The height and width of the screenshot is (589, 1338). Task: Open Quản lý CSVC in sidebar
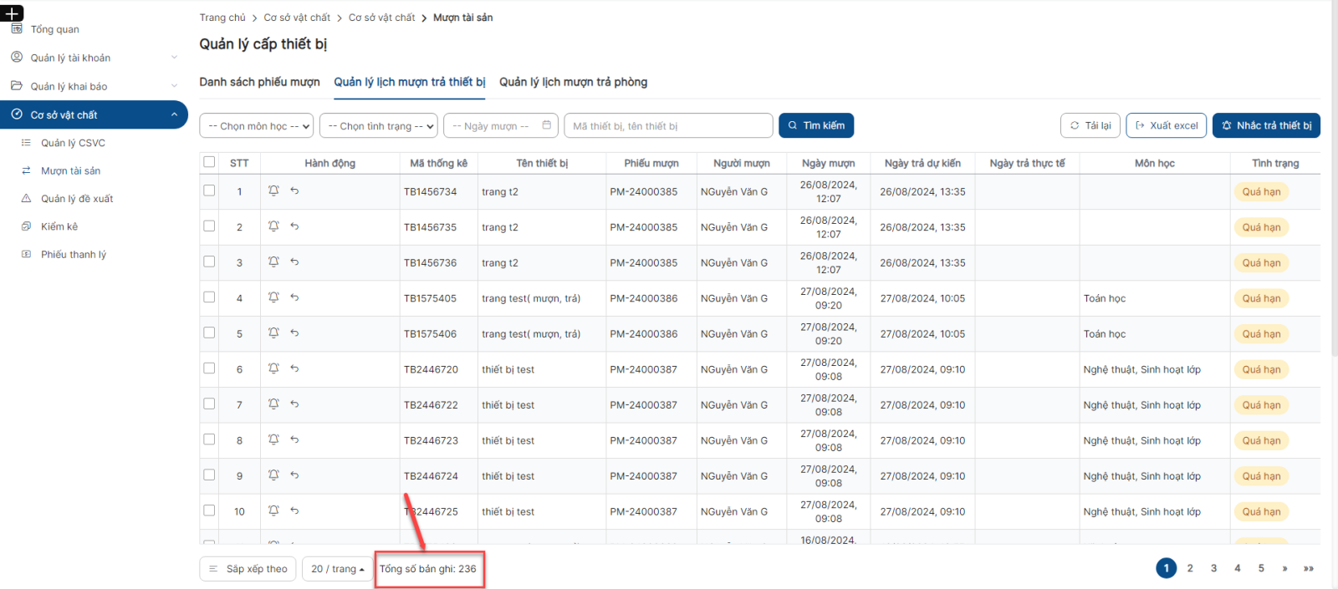pos(73,143)
